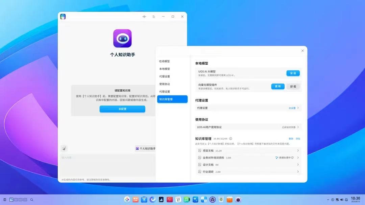Click the 删除 link in 知识库管理
This screenshot has width=365, height=205.
[x=291, y=139]
